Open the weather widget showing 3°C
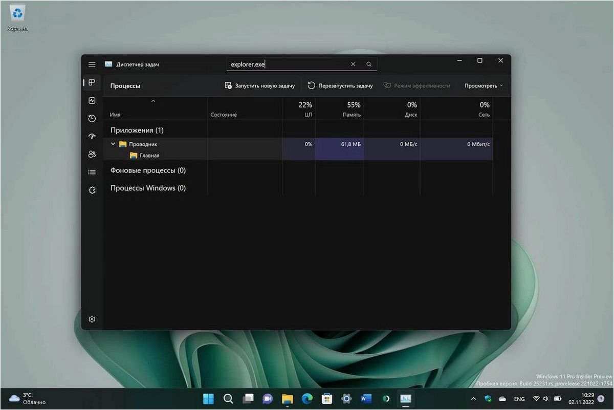 [x=28, y=398]
